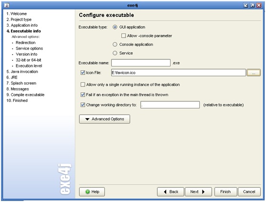
Task: Uncheck Fail if exception in main thread
Action: [83, 95]
